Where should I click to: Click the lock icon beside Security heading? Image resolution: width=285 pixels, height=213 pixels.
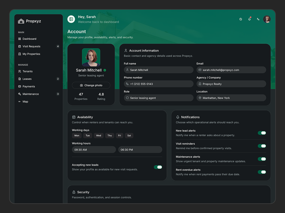pos(74,192)
